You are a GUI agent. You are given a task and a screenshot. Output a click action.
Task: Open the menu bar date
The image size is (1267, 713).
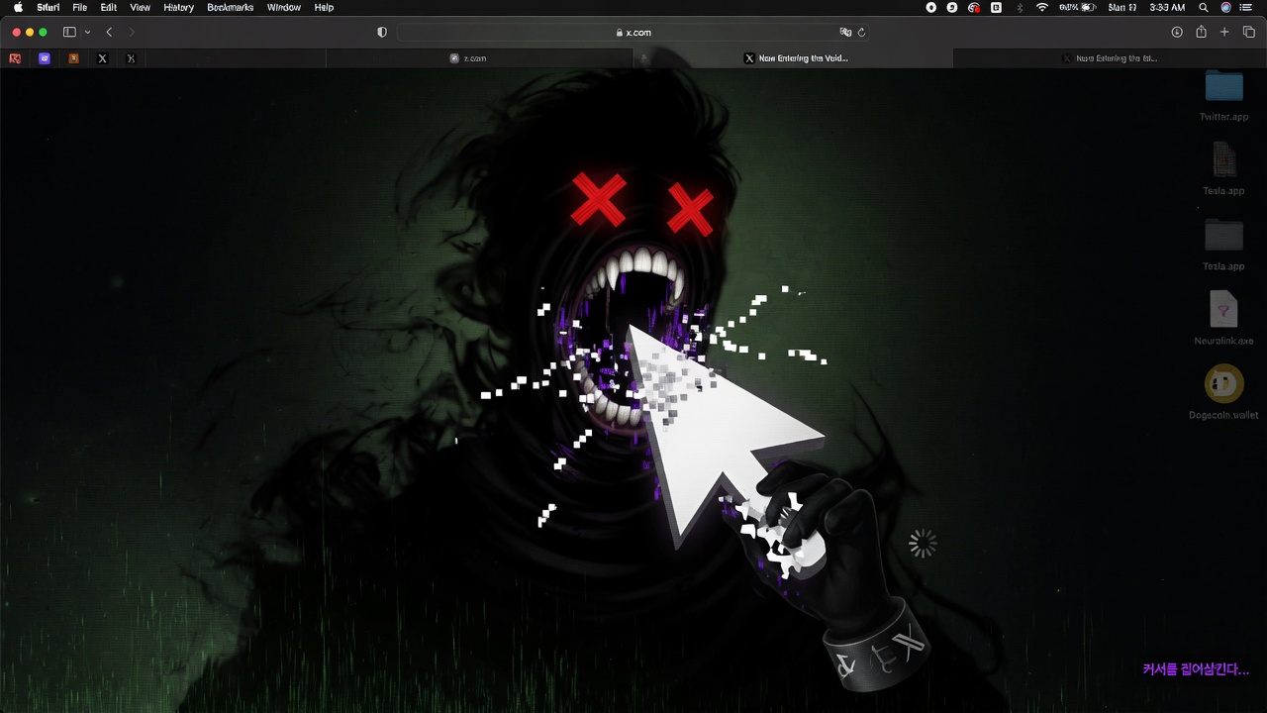[x=1122, y=7]
